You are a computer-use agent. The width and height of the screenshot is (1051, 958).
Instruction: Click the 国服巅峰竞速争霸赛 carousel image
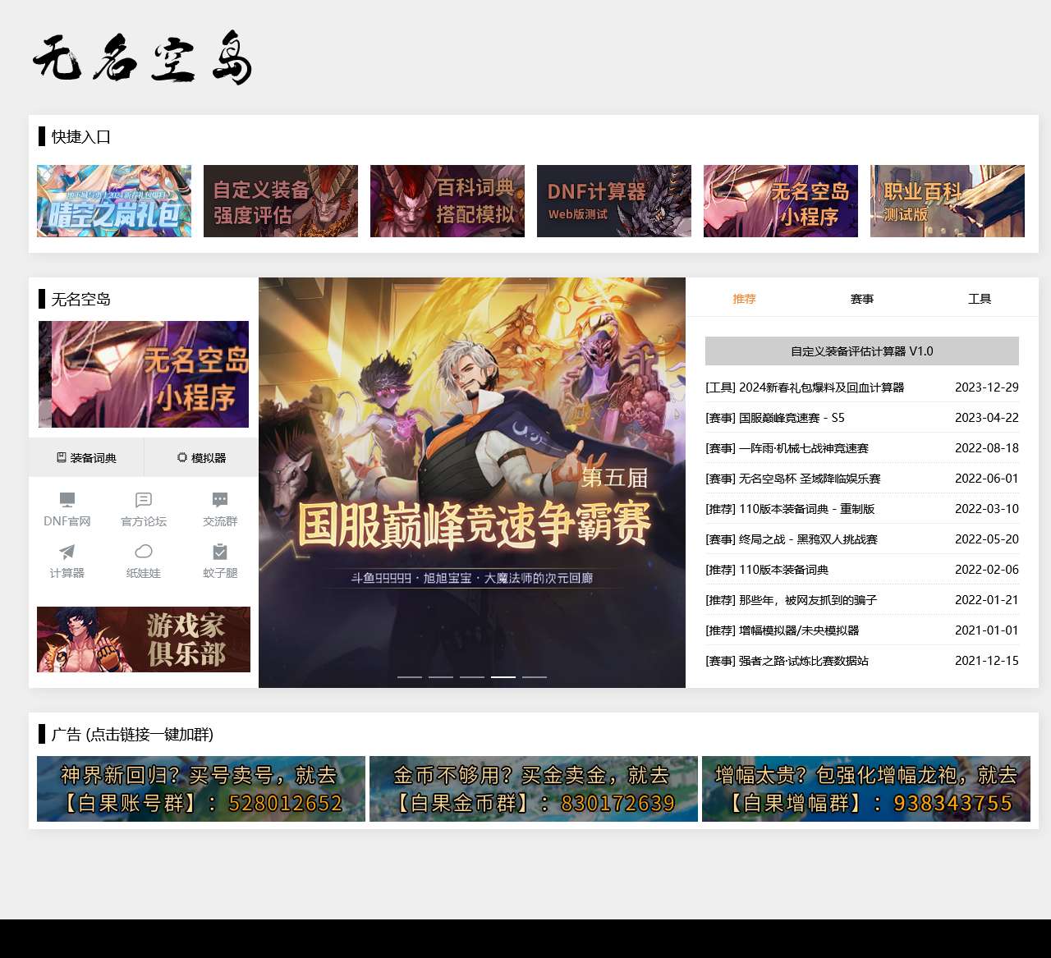coord(472,483)
